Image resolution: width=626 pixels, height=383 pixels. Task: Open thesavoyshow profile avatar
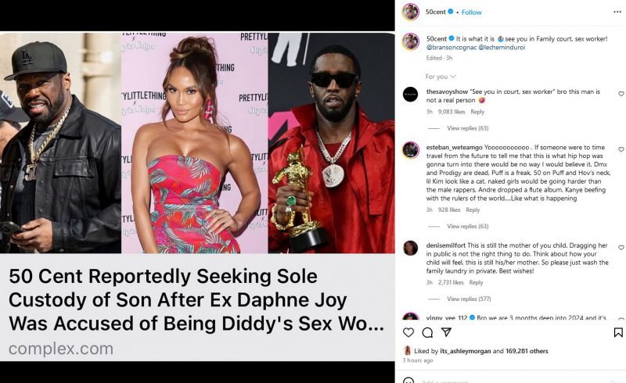[x=410, y=94]
